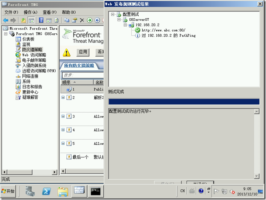This screenshot has height=200, width=266.
Task: Click the blue left-arrow toolbar icon
Action: [97, 20]
